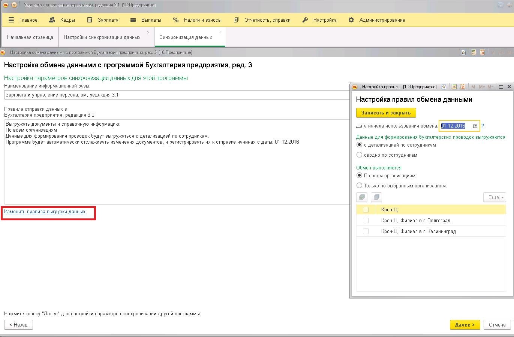This screenshot has width=514, height=337.
Task: Click the Наименование информационной базы field
Action: [x=177, y=95]
